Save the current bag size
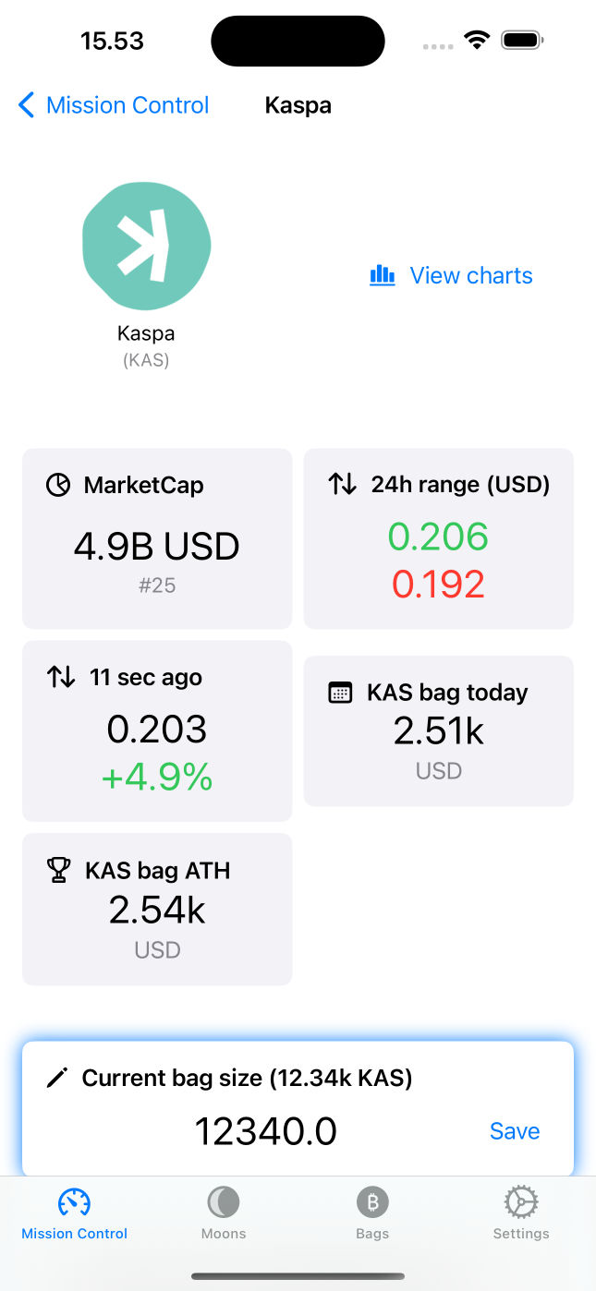 514,1131
